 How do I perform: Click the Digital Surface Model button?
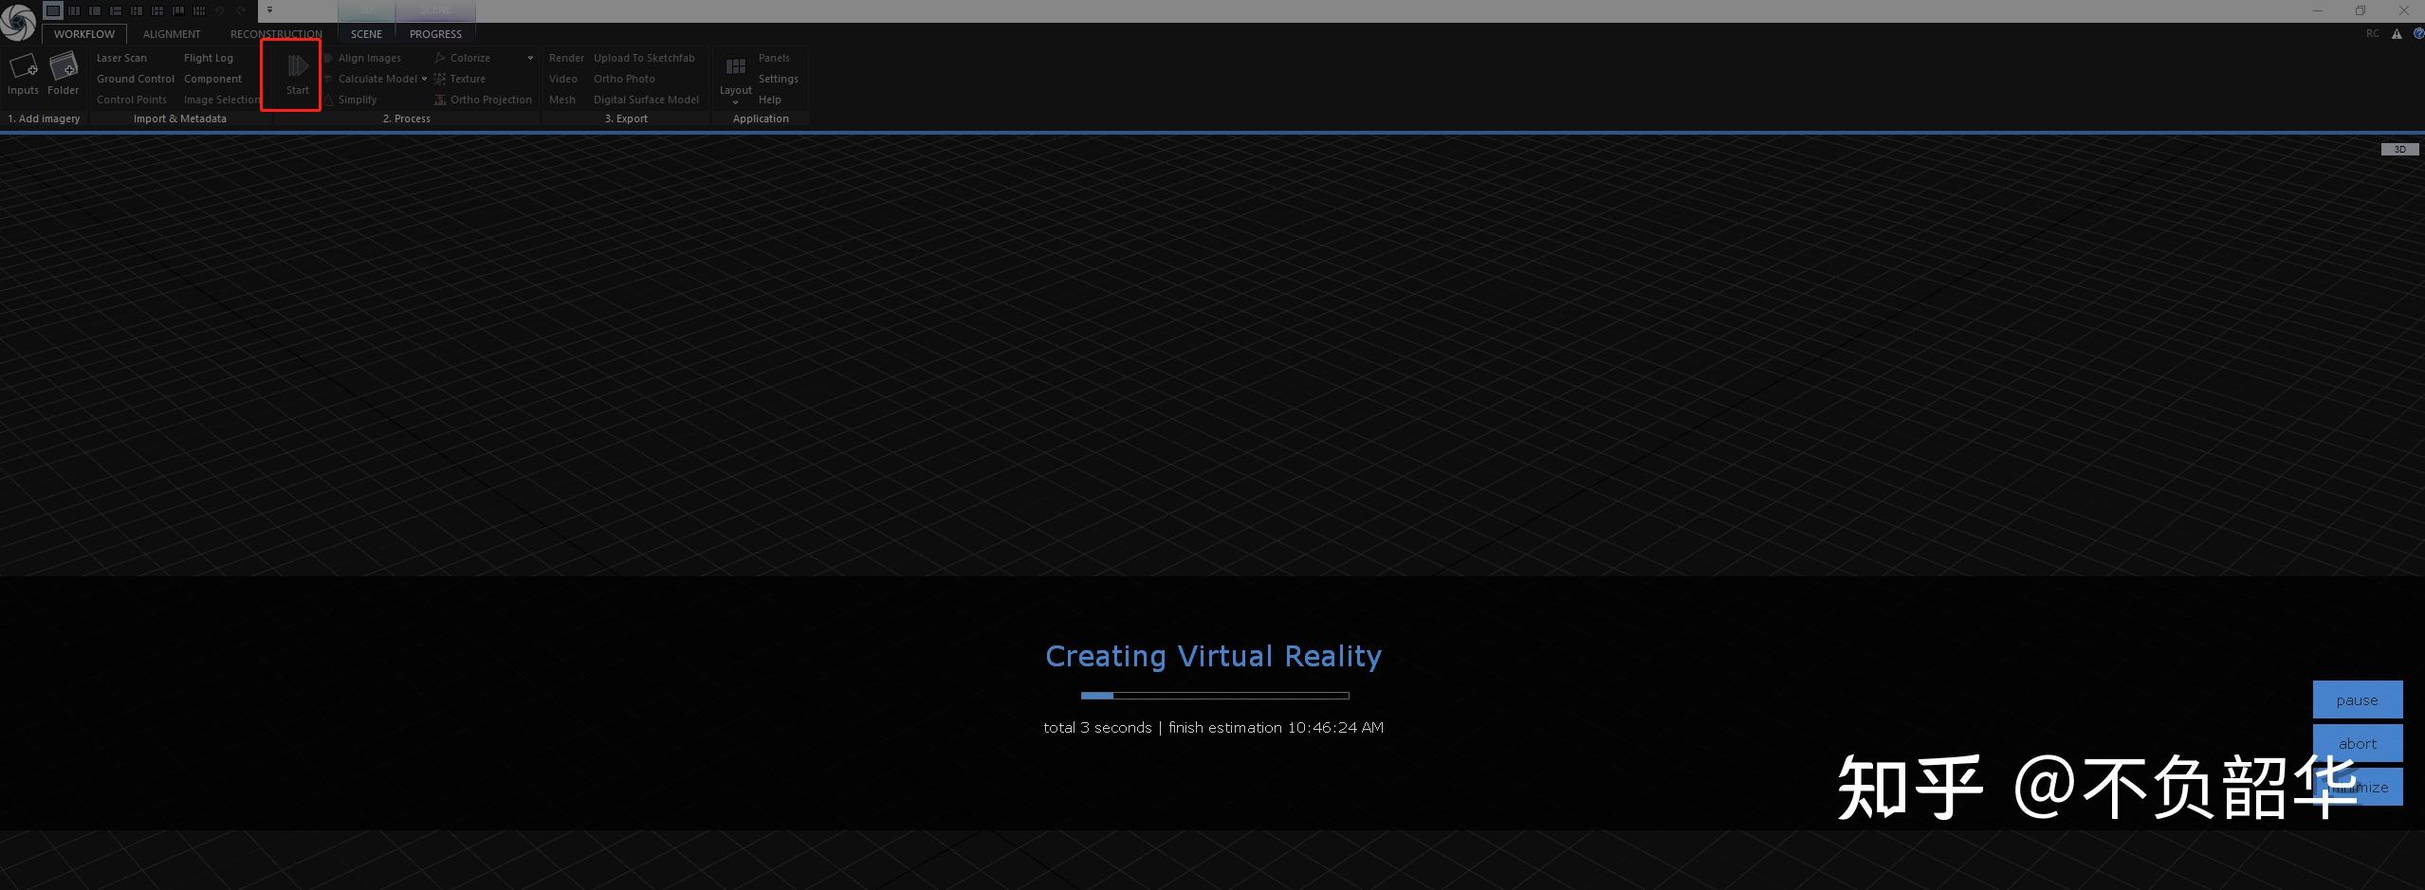point(646,100)
